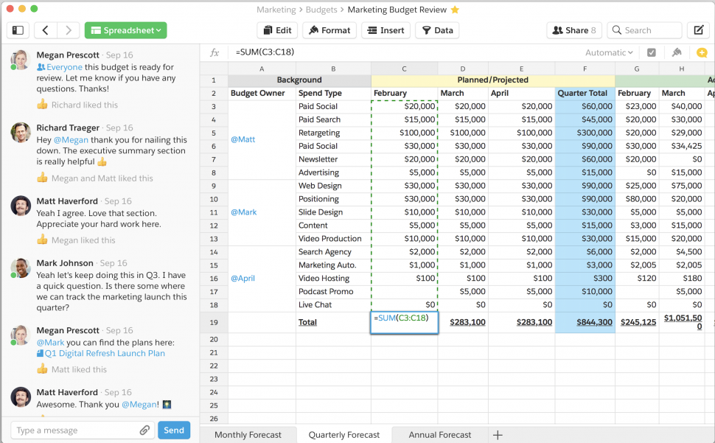715x443 pixels.
Task: Switch to the Annual Forecast tab
Action: (x=439, y=435)
